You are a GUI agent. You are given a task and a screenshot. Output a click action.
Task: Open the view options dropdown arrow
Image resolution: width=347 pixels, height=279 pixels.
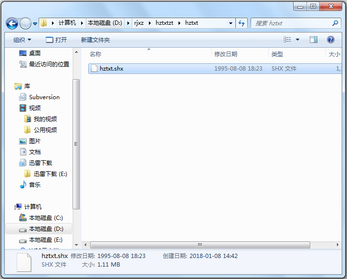click(x=298, y=40)
